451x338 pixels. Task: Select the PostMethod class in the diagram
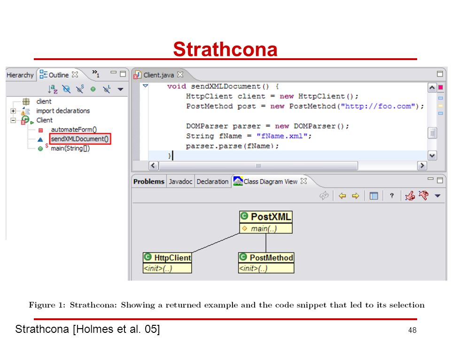pyautogui.click(x=266, y=258)
